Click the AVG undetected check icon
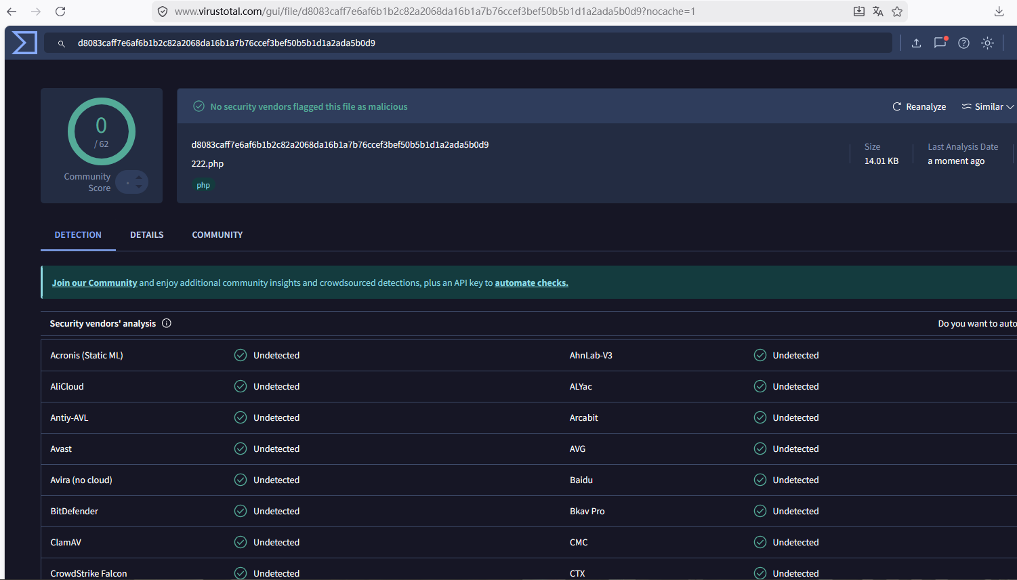The width and height of the screenshot is (1017, 580). pos(760,449)
